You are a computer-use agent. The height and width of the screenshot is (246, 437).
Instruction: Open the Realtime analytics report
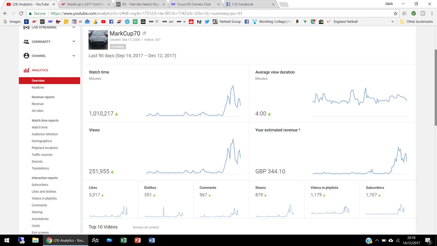point(38,87)
